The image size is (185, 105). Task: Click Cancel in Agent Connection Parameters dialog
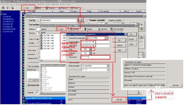tap(119, 45)
